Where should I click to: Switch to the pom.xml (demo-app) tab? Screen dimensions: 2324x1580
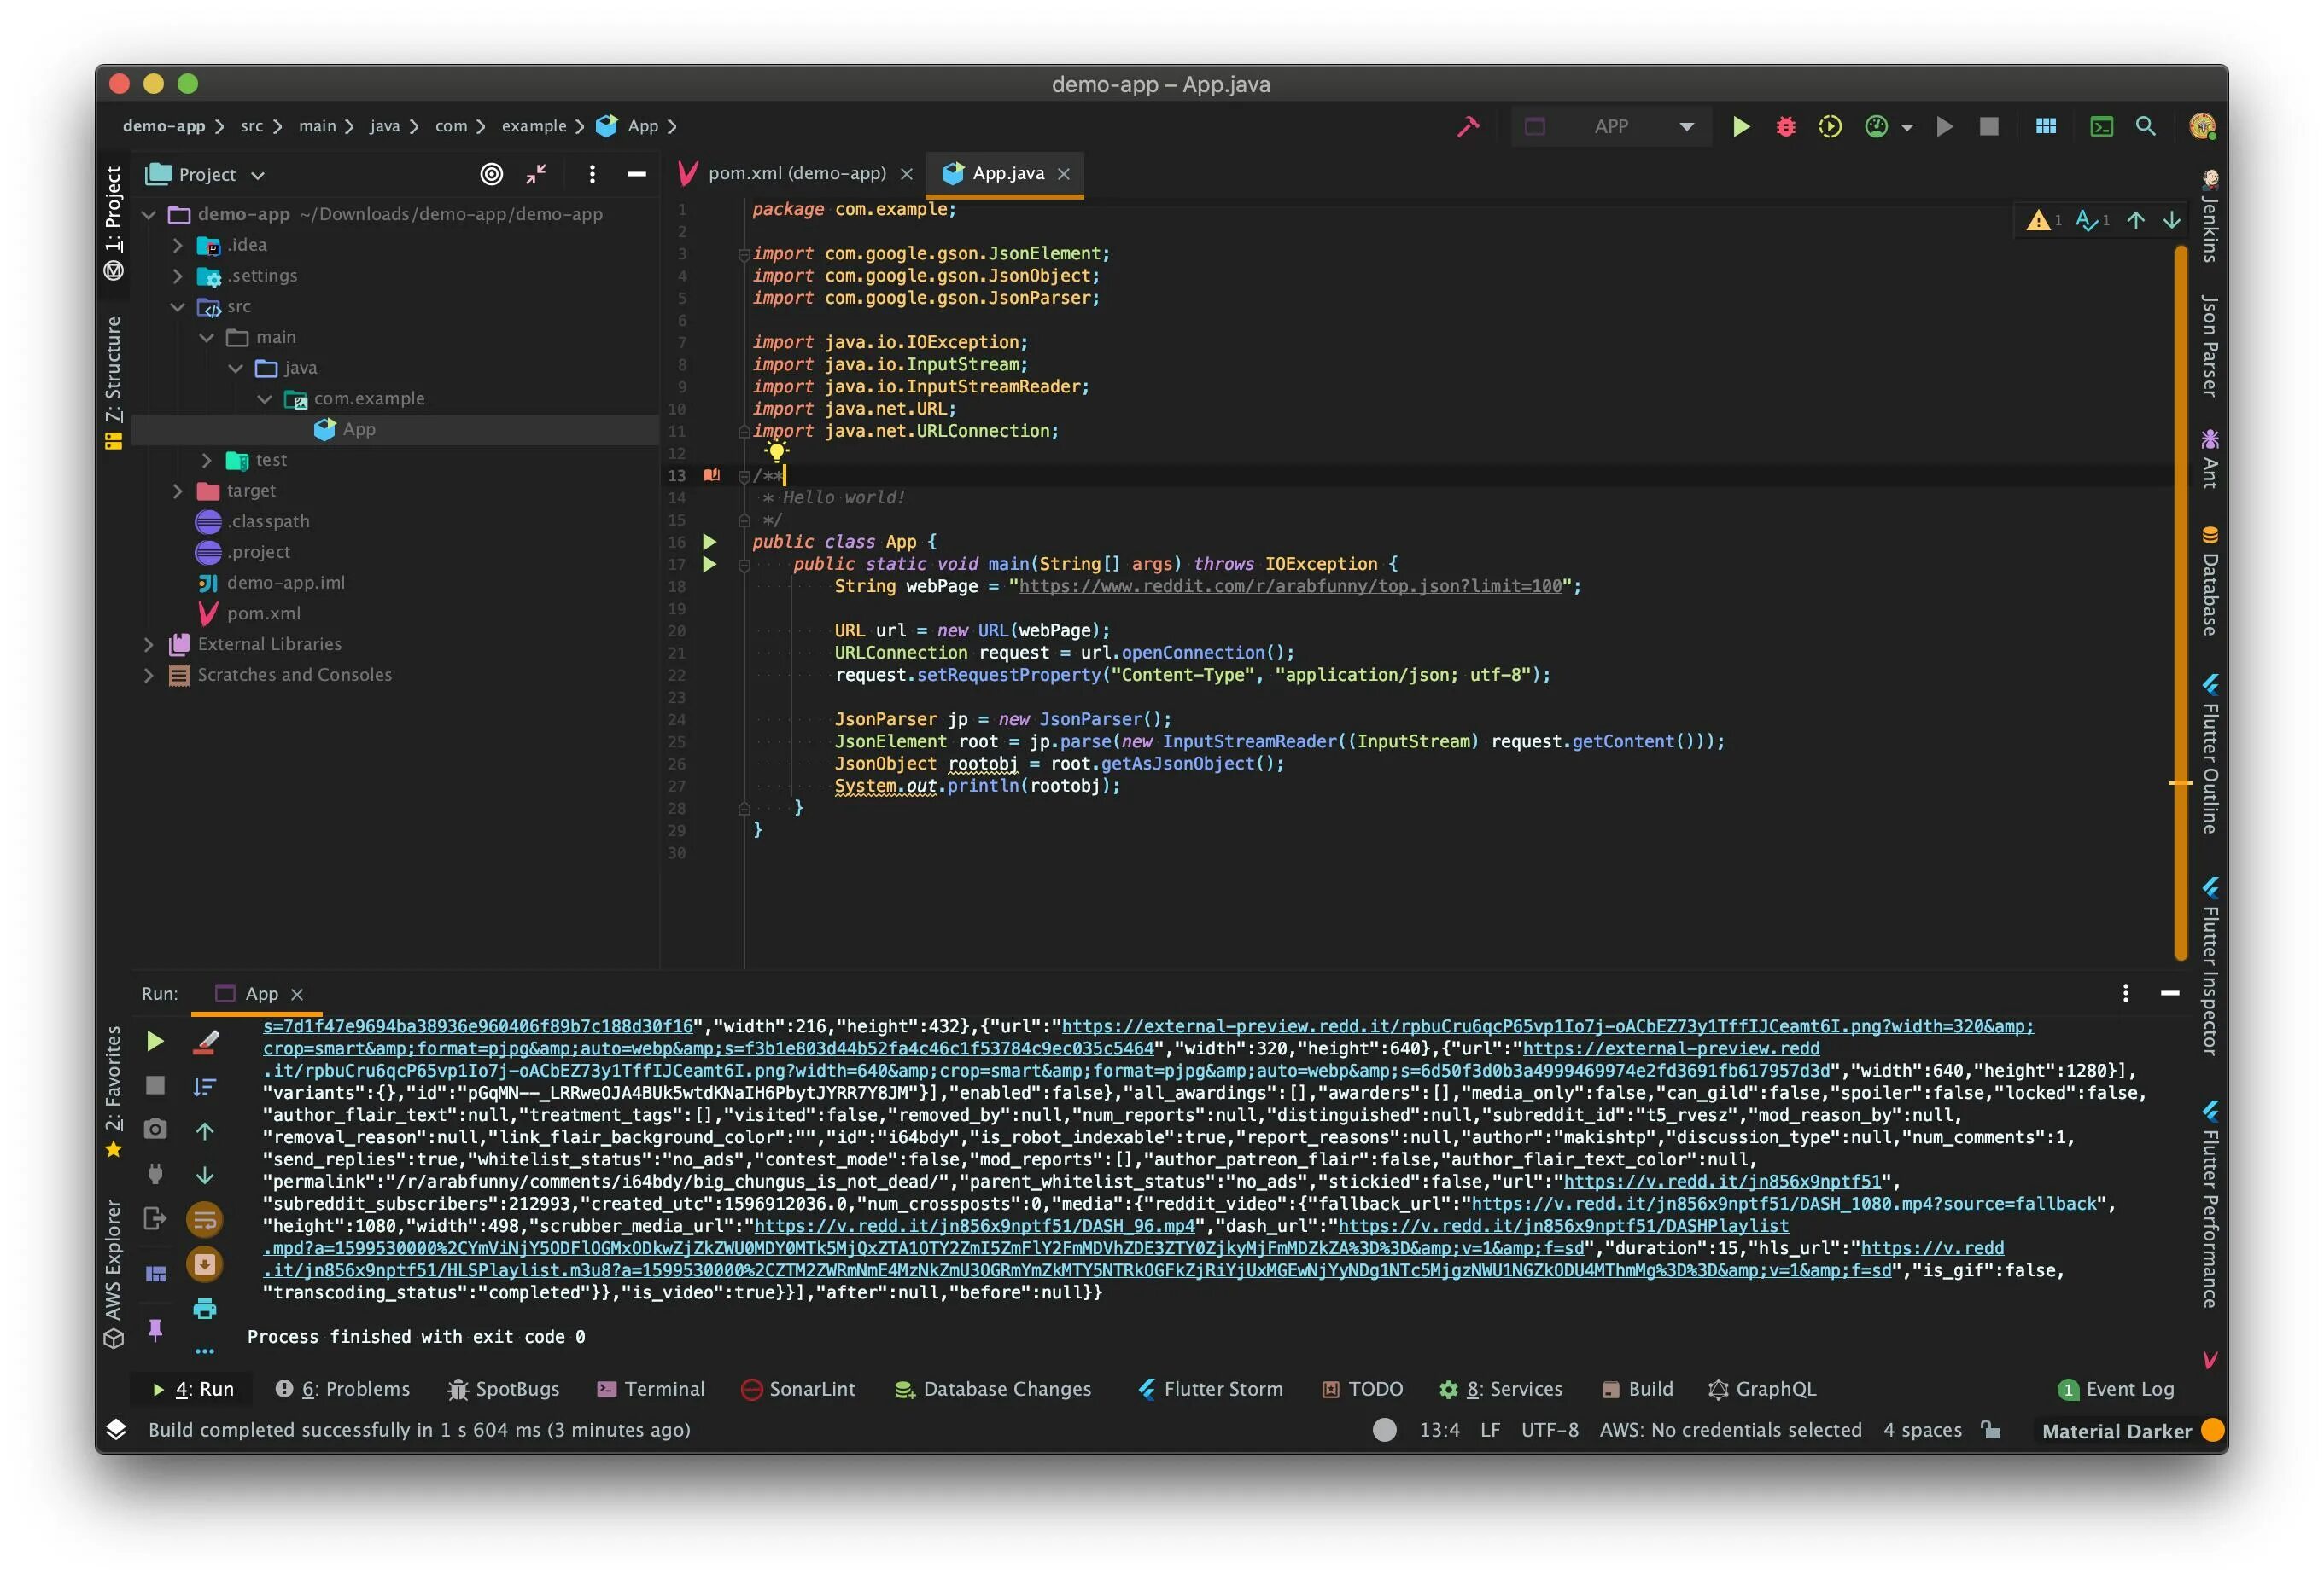point(796,174)
